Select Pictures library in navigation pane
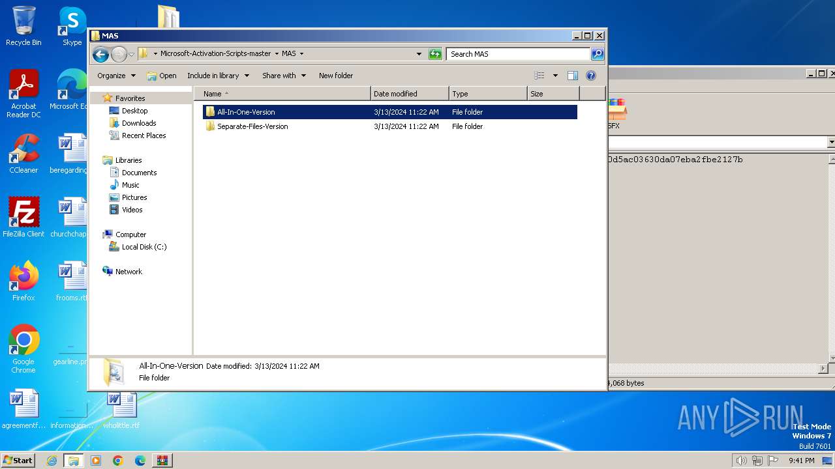The image size is (835, 469). [x=134, y=197]
